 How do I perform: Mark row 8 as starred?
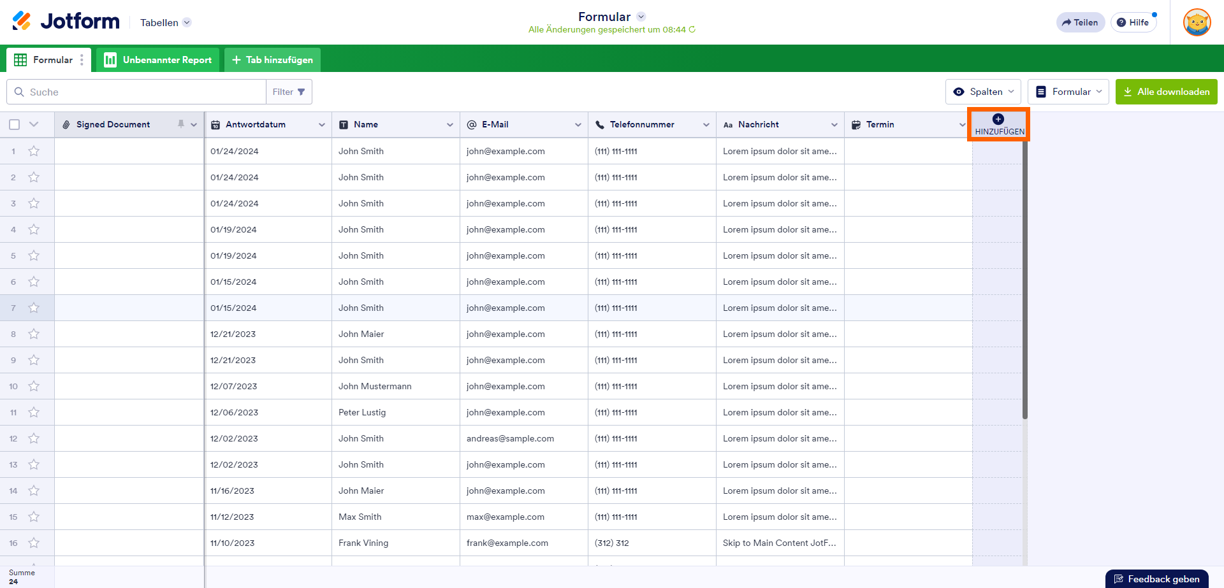point(34,334)
